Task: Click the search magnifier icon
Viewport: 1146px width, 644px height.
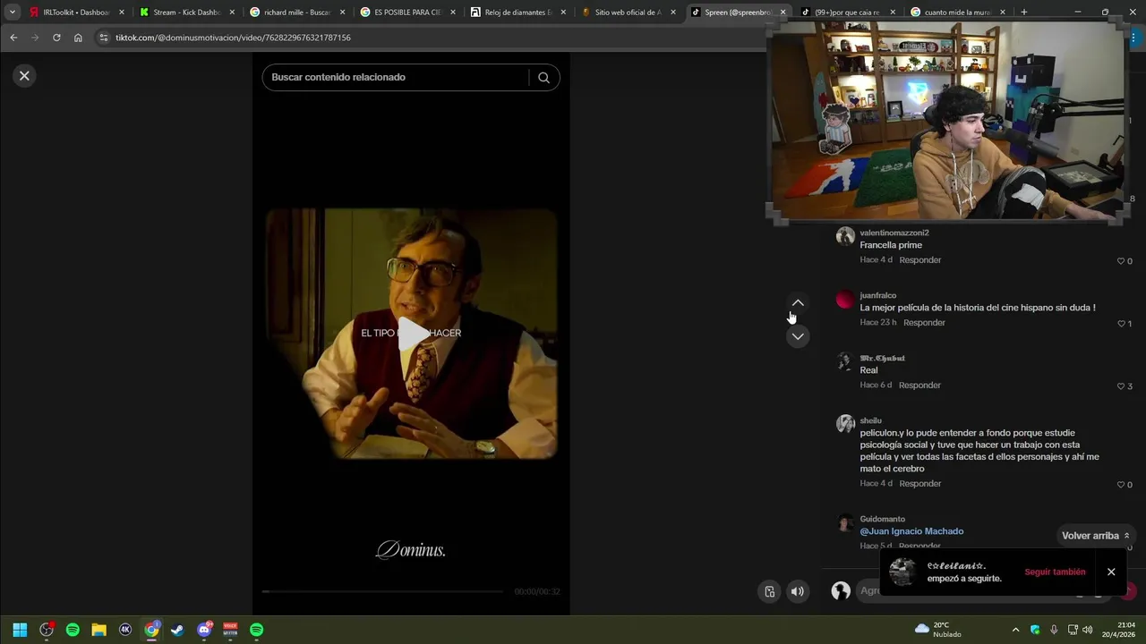Action: (543, 77)
